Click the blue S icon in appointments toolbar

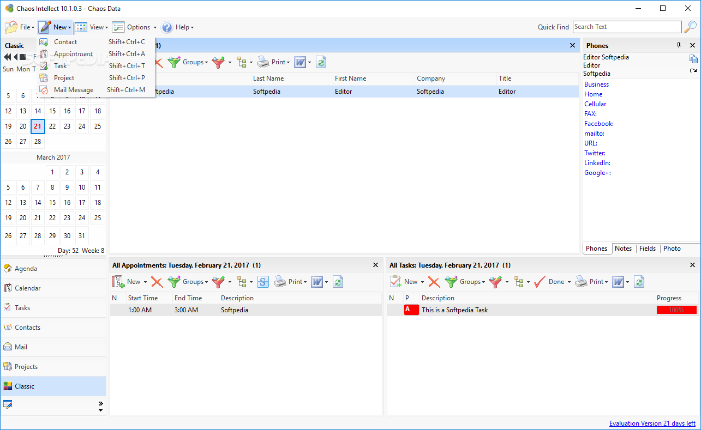tap(263, 282)
